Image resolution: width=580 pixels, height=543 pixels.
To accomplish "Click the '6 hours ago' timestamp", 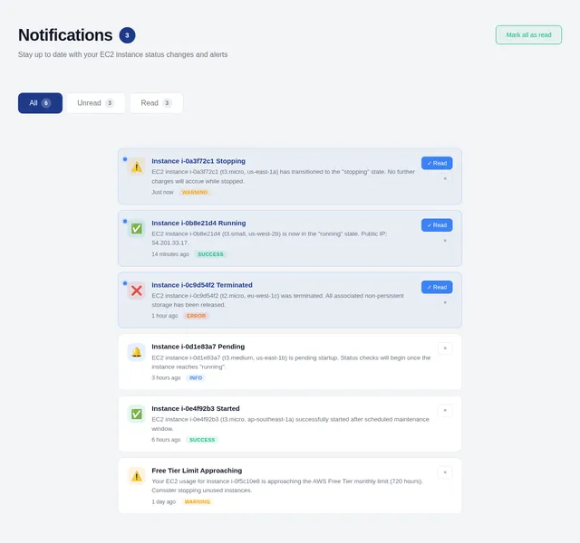I will pos(166,440).
